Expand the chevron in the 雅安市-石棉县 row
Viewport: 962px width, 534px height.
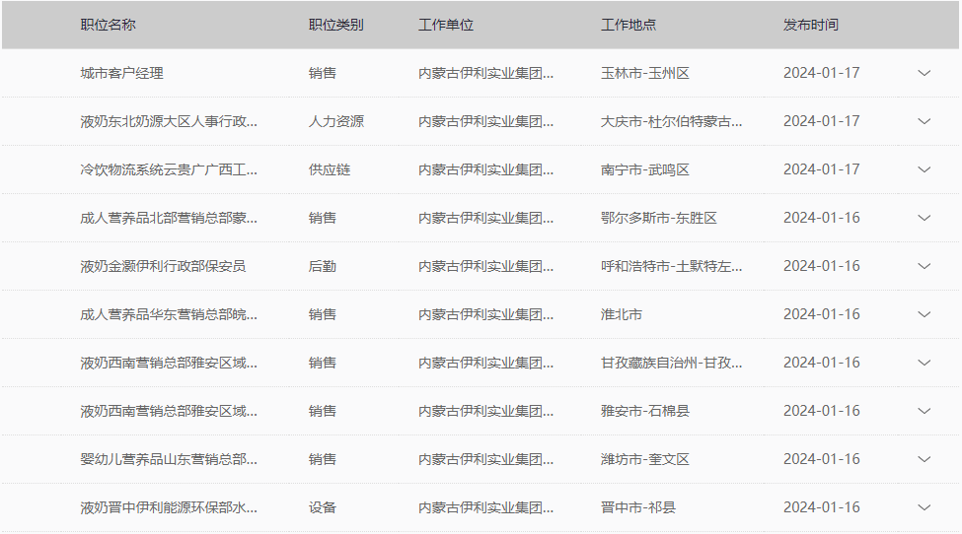924,411
